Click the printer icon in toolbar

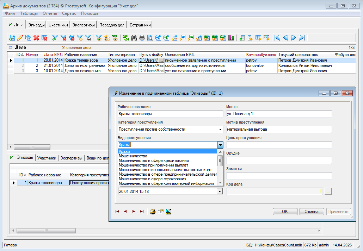pyautogui.click(x=142, y=38)
